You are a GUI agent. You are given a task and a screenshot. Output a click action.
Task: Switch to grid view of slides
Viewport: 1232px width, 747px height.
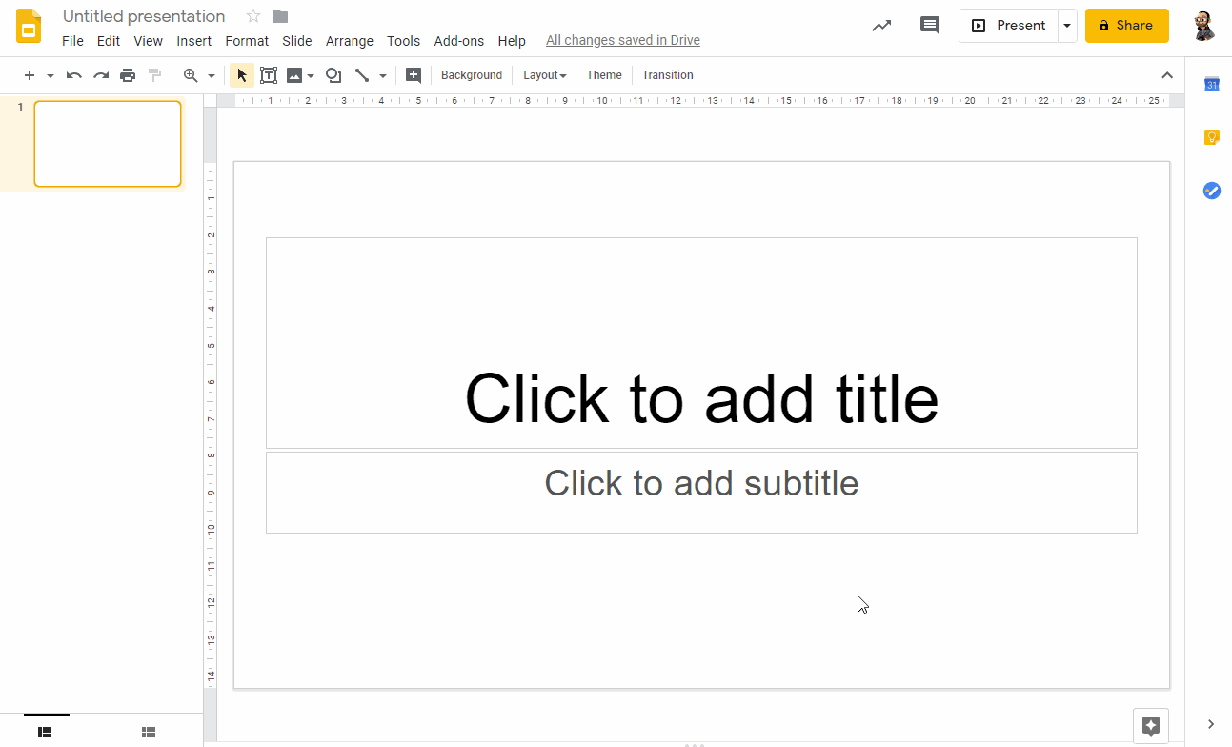point(149,732)
